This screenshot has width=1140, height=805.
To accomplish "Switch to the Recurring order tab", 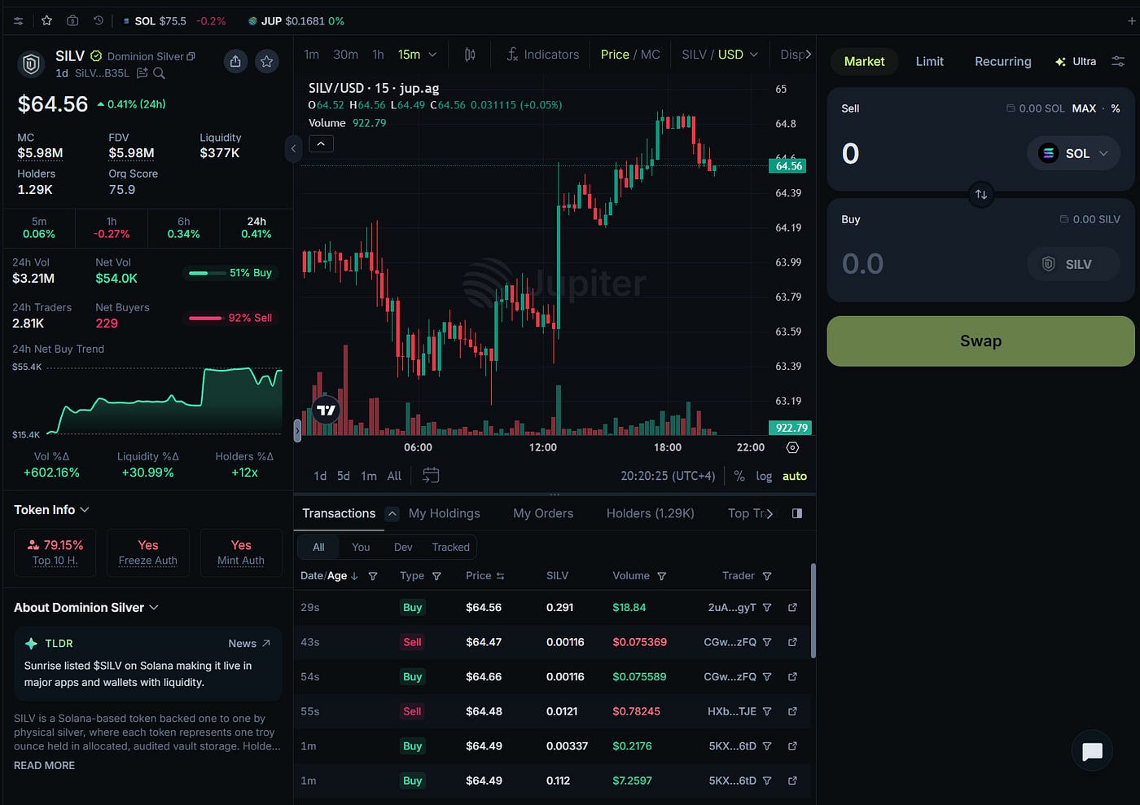I will [1002, 61].
